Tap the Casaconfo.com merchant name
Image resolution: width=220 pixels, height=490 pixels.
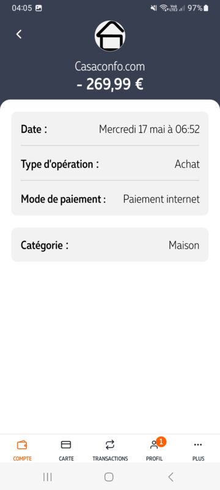(x=109, y=67)
